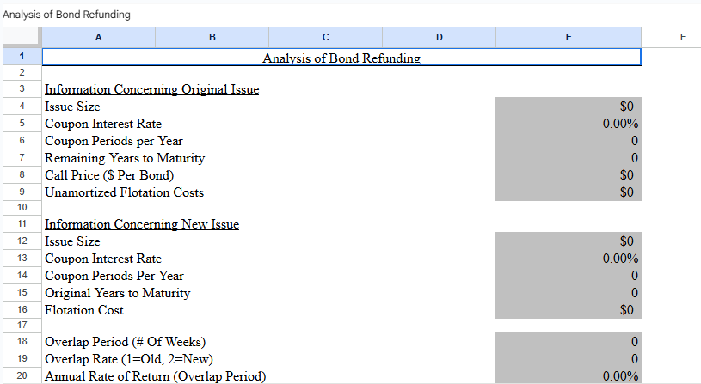Select row 1 header
Viewport: 701px width, 384px height.
[21, 57]
